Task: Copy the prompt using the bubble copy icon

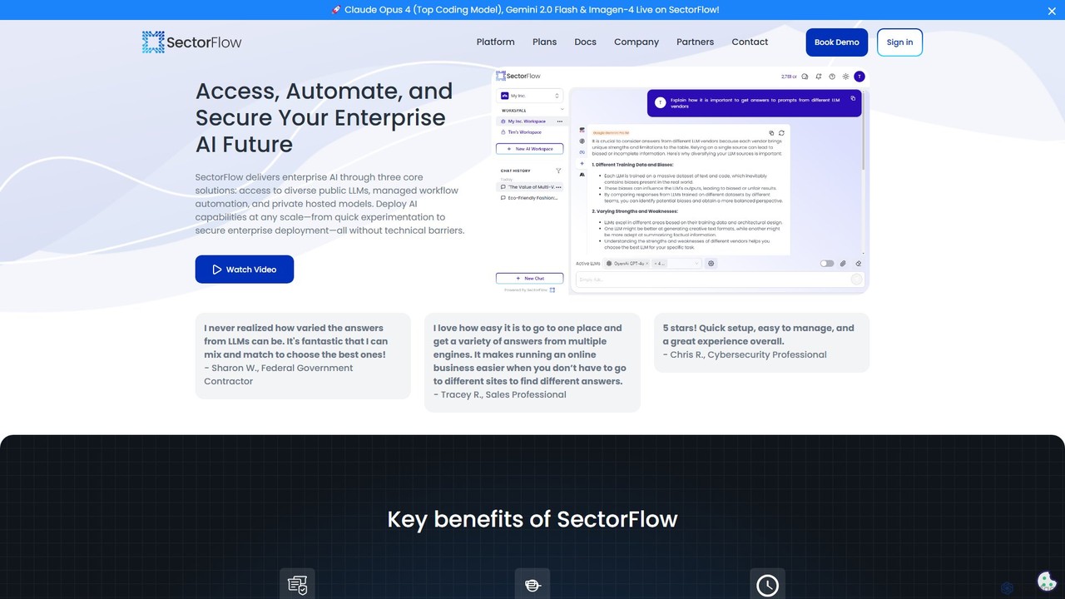Action: (x=853, y=98)
